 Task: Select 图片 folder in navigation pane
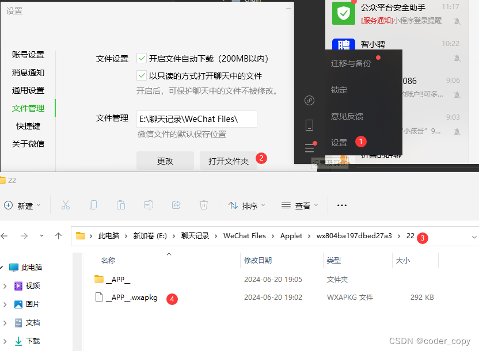pos(27,304)
